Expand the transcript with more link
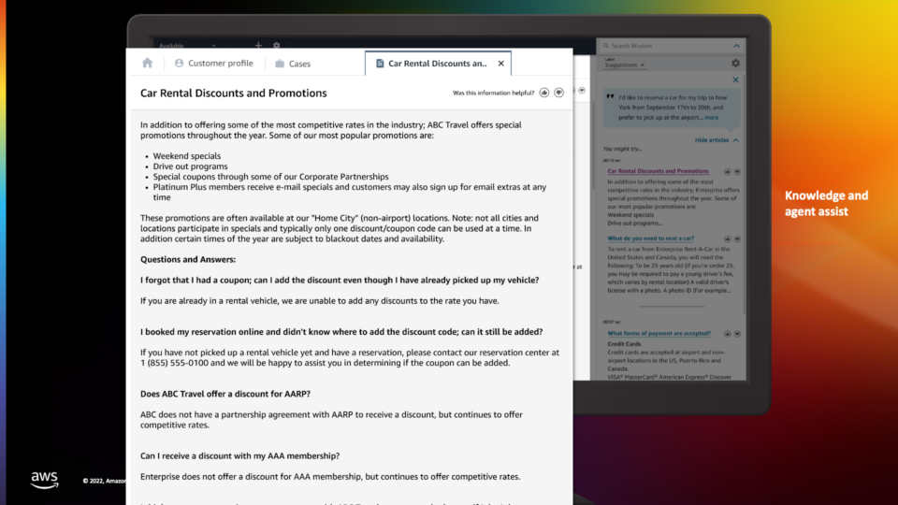The image size is (898, 505). coord(711,118)
